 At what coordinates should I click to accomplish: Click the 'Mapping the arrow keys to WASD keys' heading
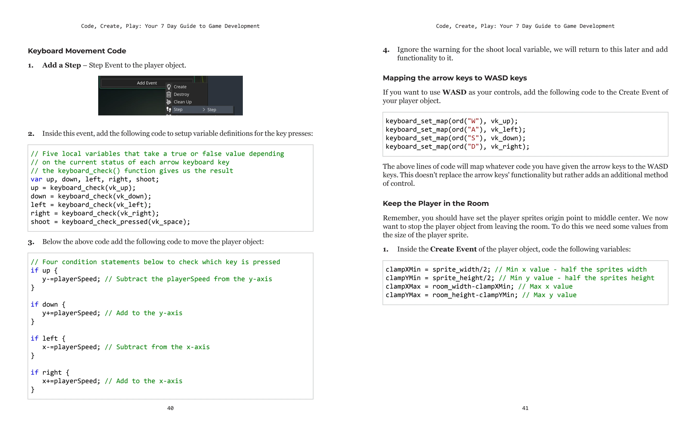(x=454, y=78)
